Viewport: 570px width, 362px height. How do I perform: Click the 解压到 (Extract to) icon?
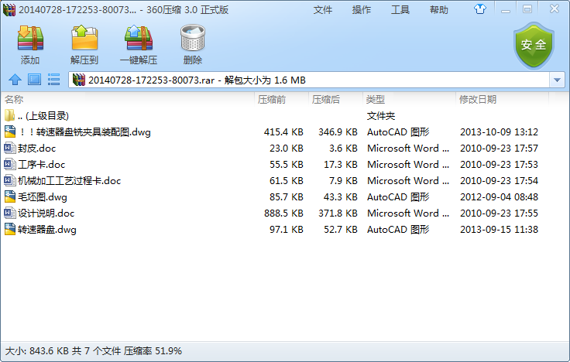coord(84,44)
